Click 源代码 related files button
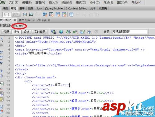Viewport: 155px width, 117px height. click(5, 26)
